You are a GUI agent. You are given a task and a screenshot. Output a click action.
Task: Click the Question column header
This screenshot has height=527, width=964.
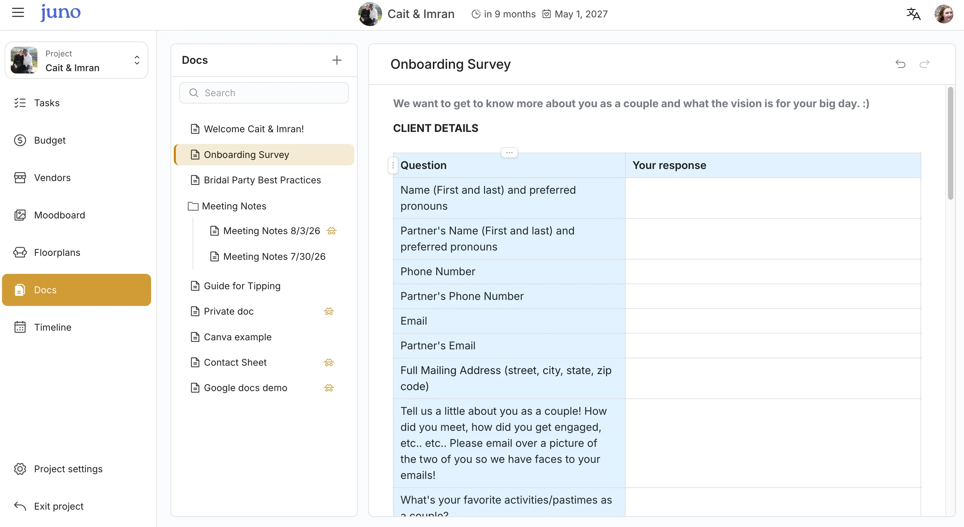pos(509,165)
